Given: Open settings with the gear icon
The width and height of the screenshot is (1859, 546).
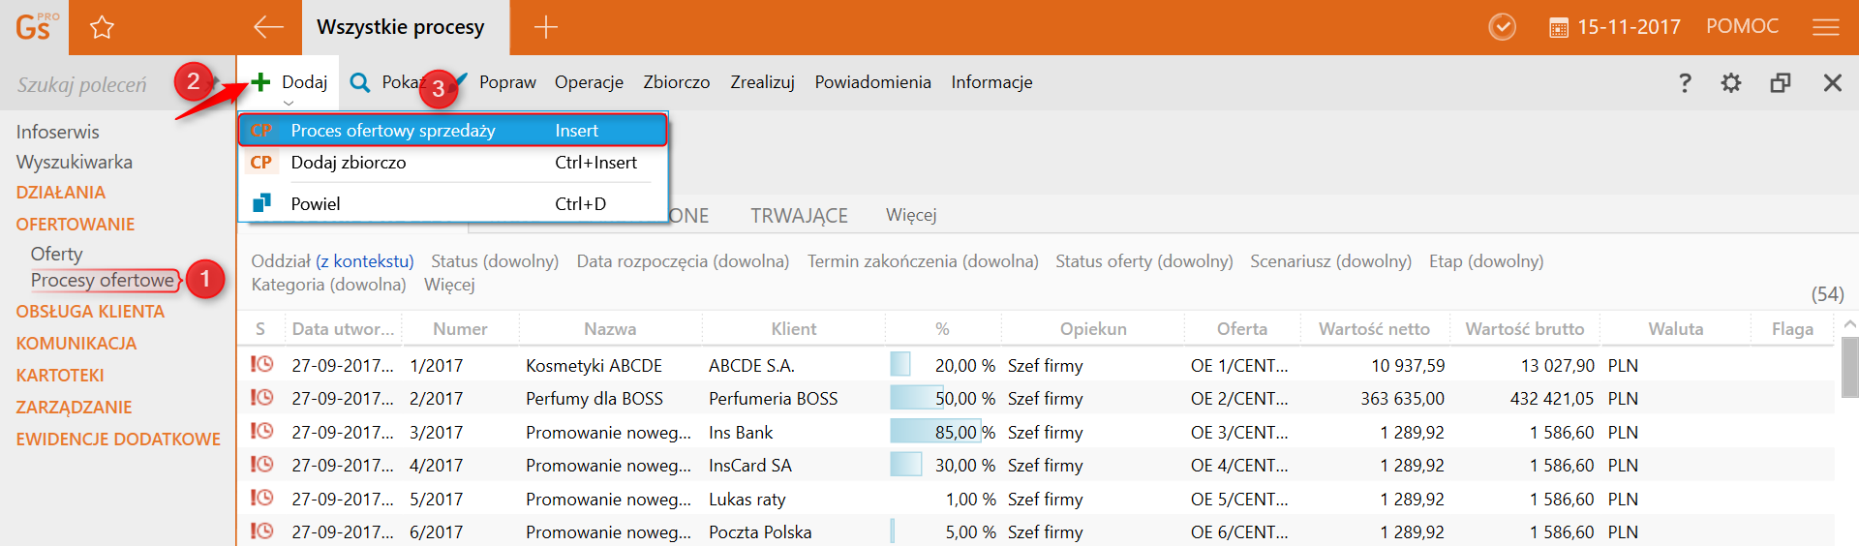Looking at the screenshot, I should [x=1731, y=83].
